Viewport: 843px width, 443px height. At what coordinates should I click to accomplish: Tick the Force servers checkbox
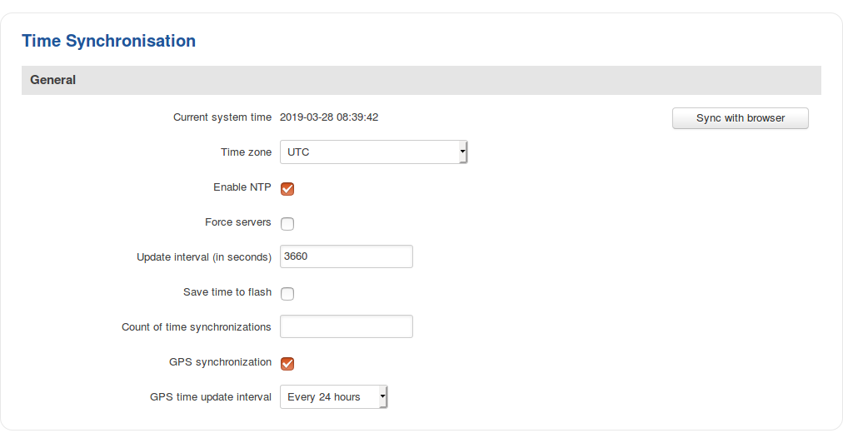287,223
